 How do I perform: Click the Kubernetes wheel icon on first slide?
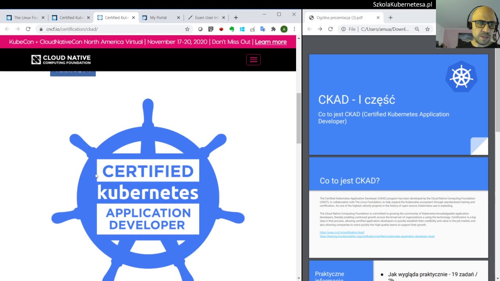[x=461, y=76]
